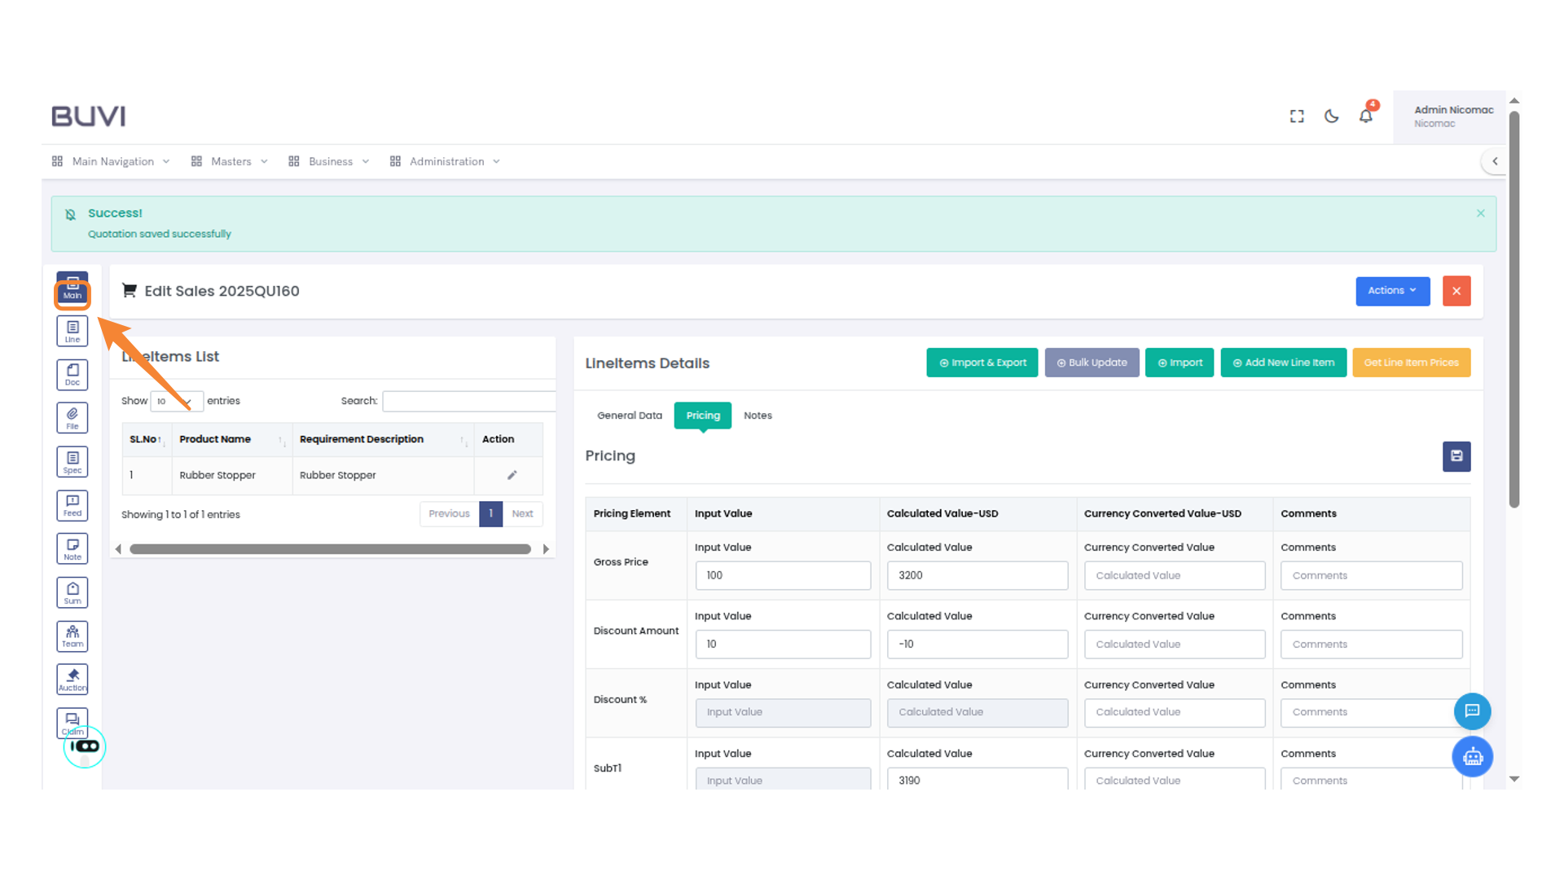
Task: Click Get Line Item Prices button
Action: (1411, 363)
